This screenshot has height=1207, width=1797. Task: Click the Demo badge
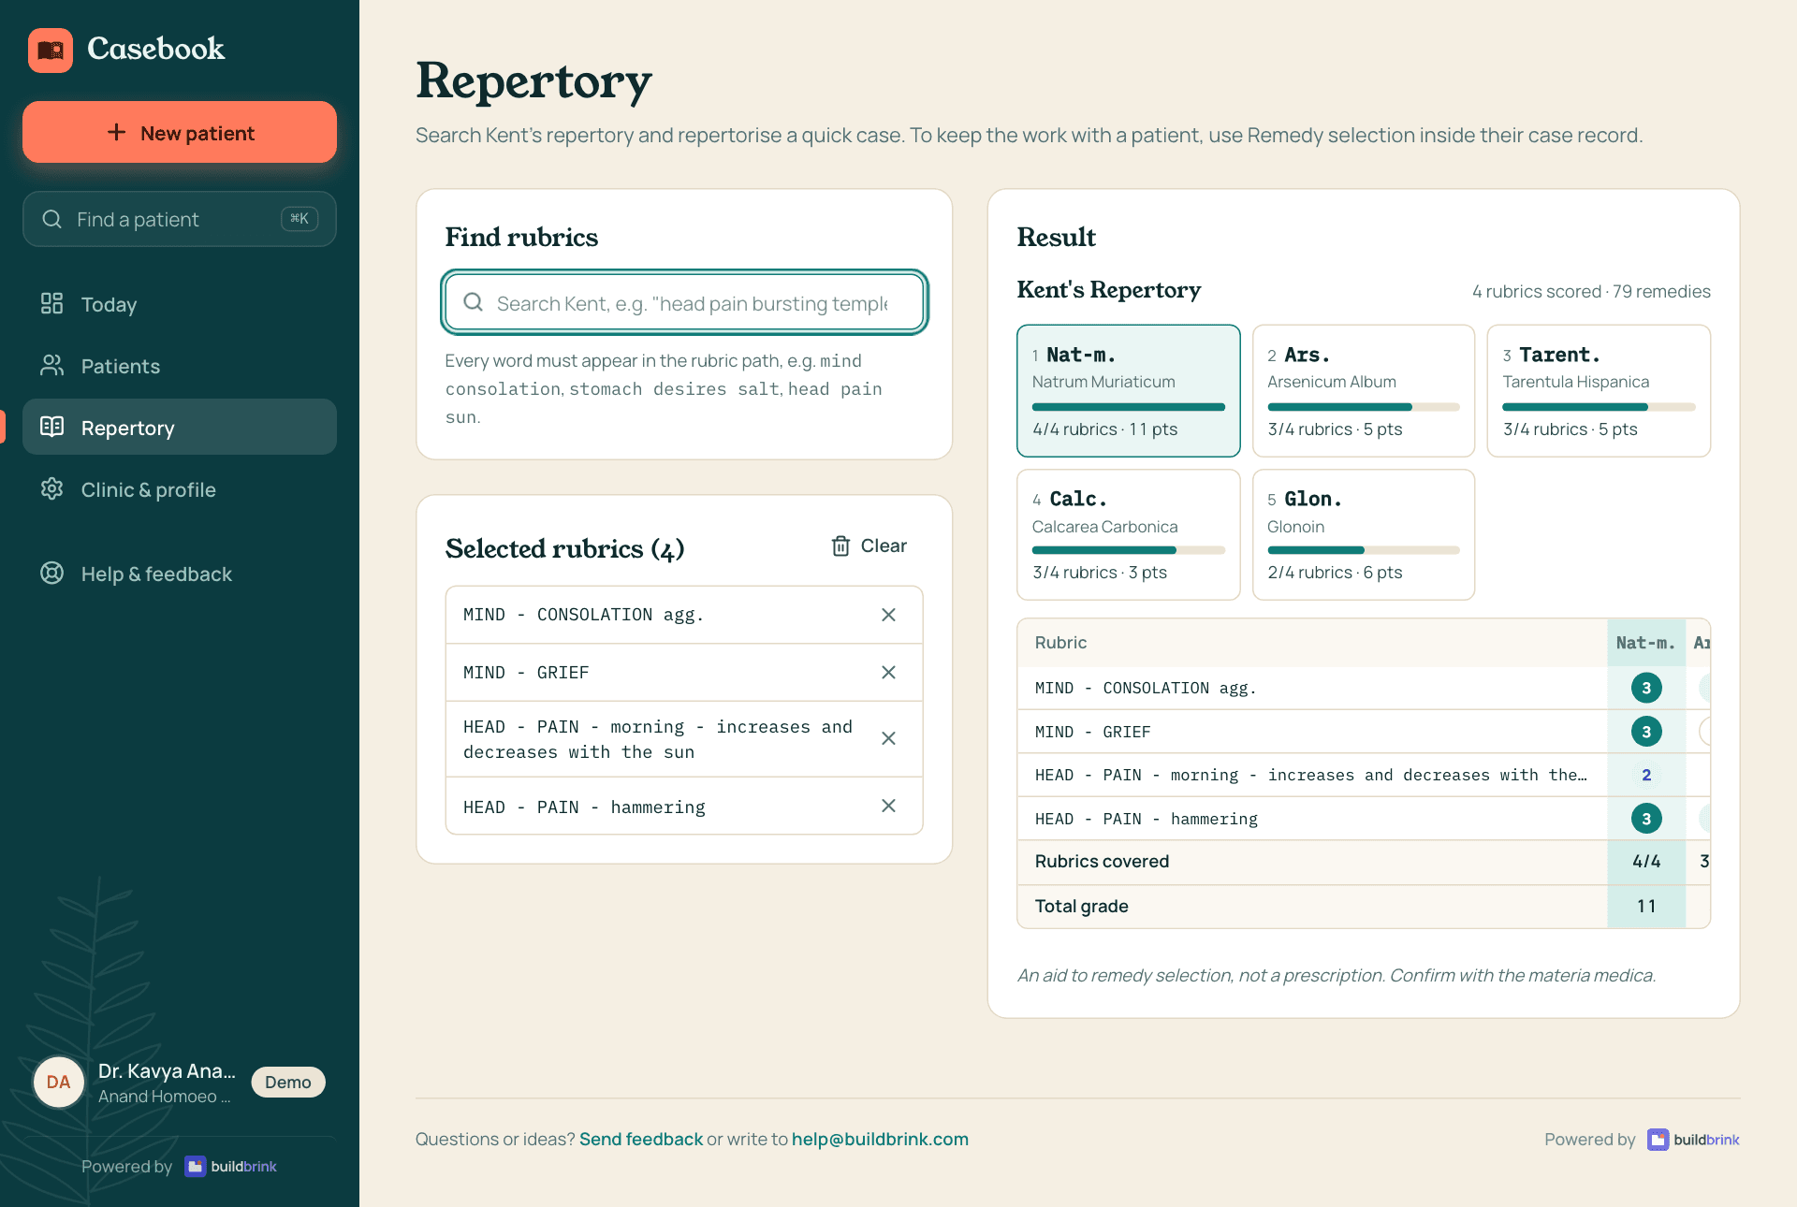[x=288, y=1082]
